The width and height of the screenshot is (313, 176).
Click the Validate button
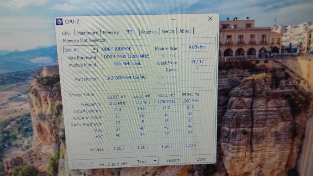point(173,160)
